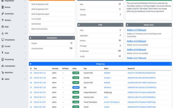Click the Devices icon in sidebar
173x108 pixels.
pos(2,7)
